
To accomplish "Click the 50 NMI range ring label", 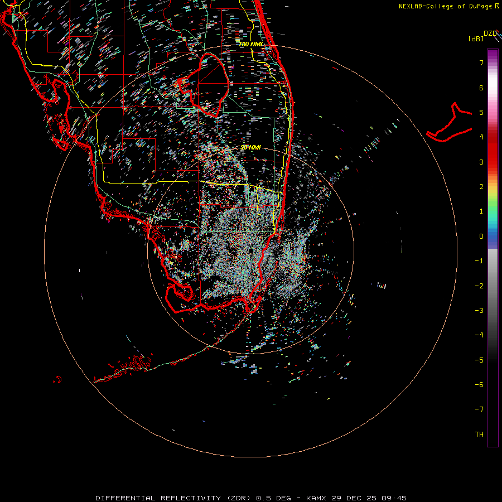I will click(x=250, y=147).
